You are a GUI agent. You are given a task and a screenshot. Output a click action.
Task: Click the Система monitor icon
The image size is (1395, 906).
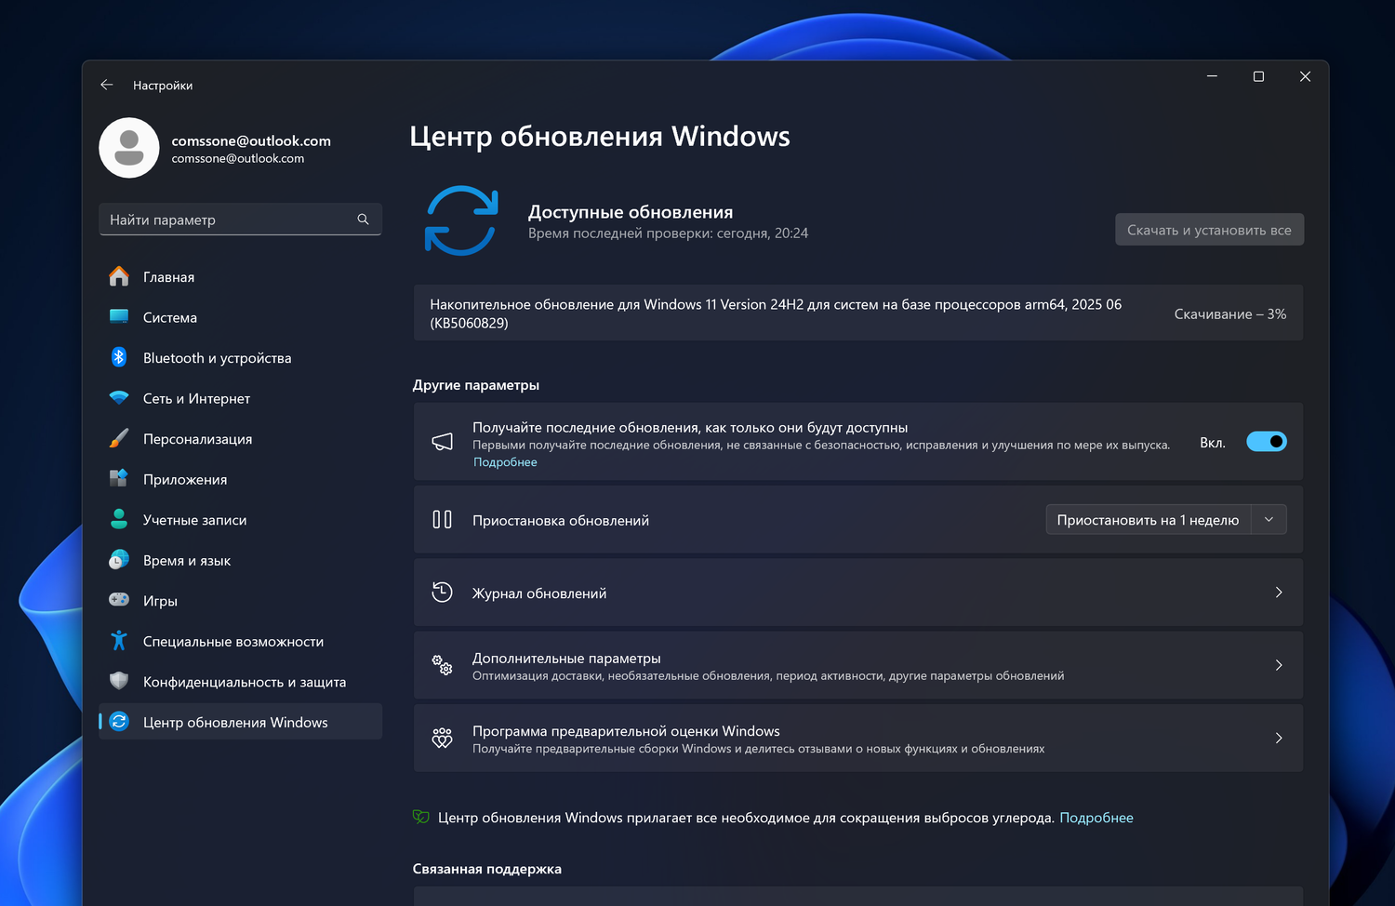point(119,317)
